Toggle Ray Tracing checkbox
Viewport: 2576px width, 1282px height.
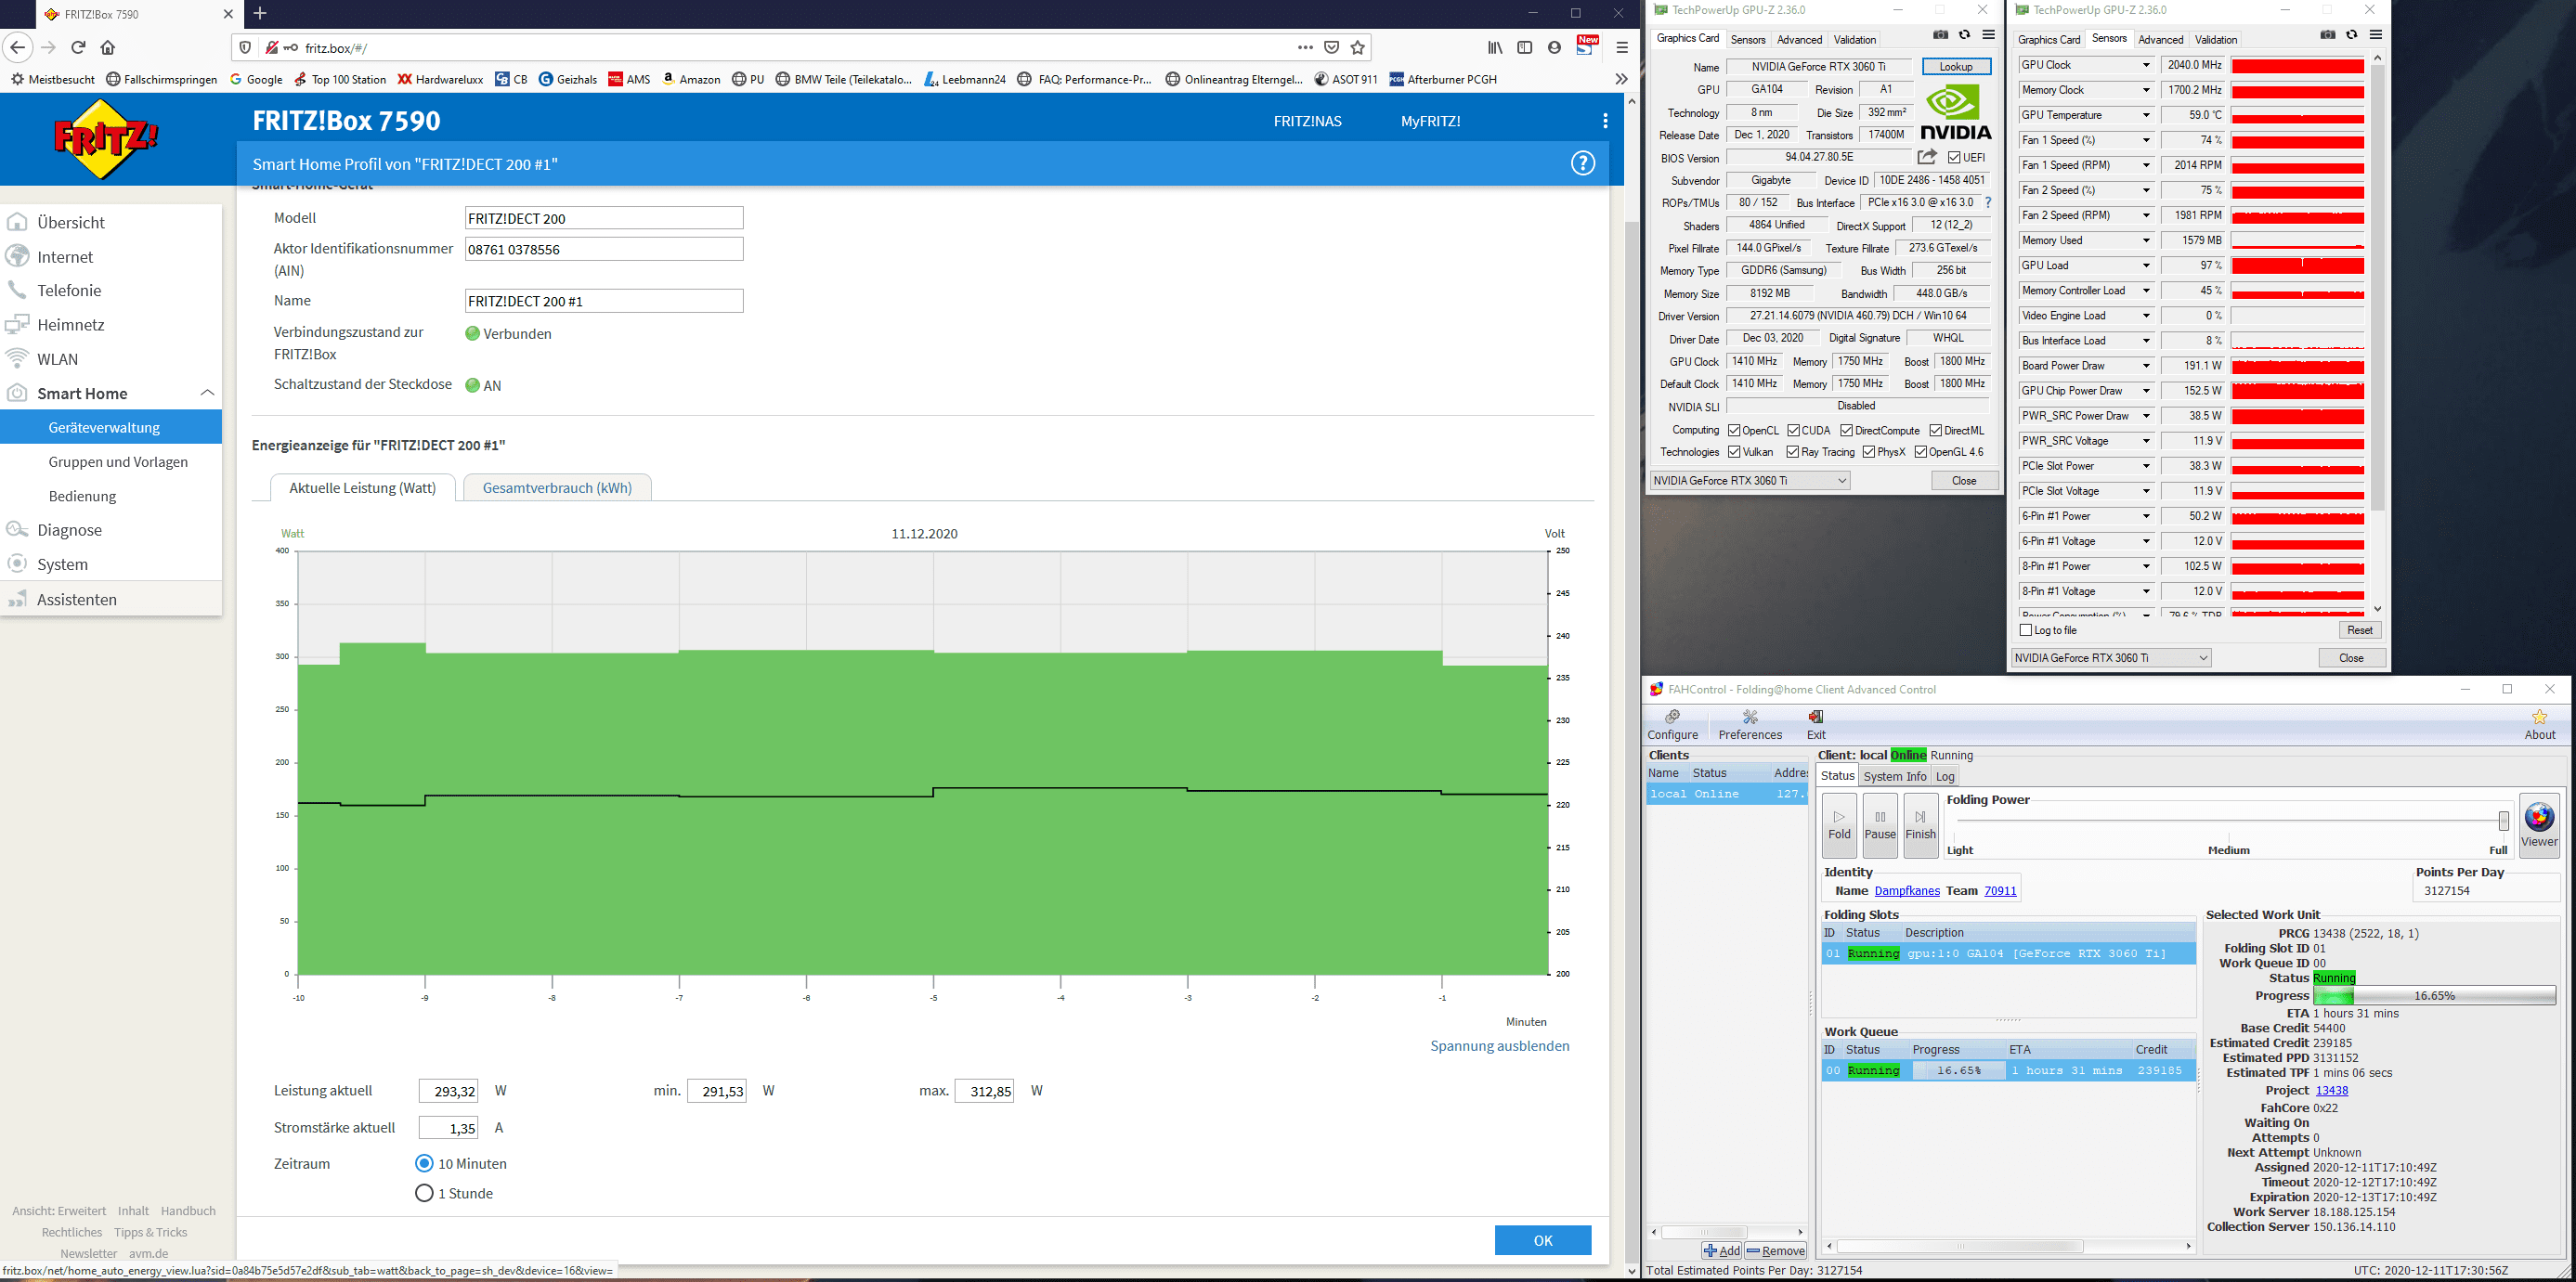pyautogui.click(x=1793, y=452)
